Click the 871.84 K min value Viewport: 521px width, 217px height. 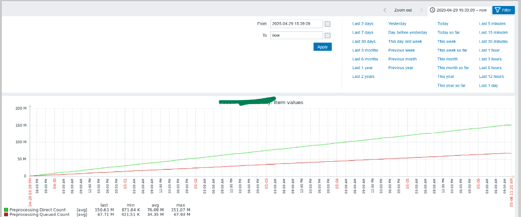130,210
